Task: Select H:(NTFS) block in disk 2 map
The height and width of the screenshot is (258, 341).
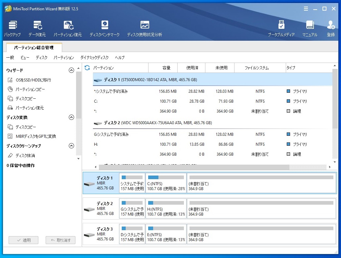Action: (166, 209)
